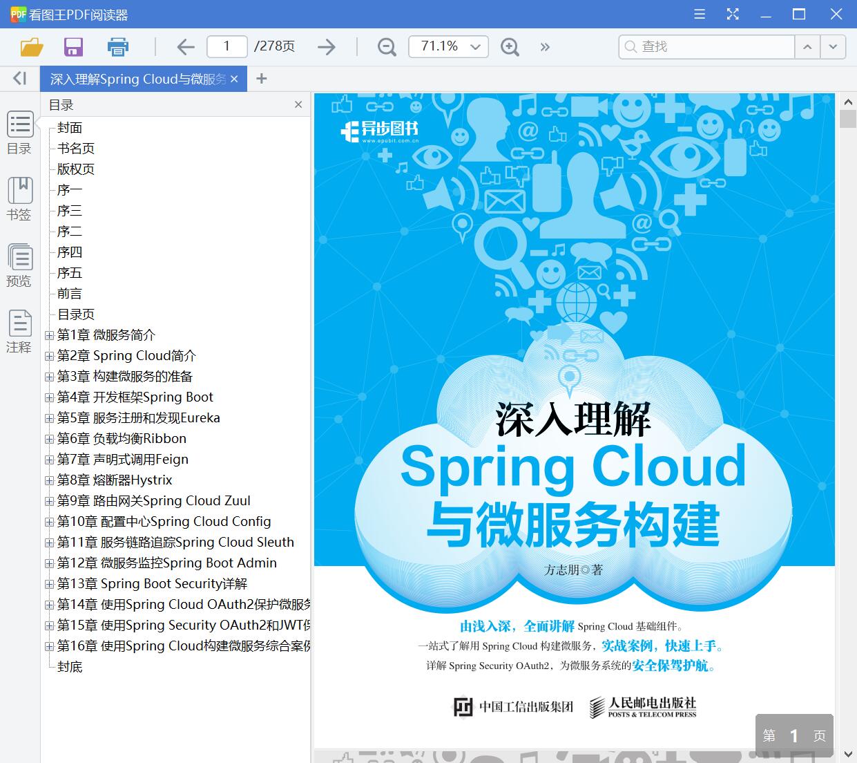The image size is (857, 763).
Task: Open 第9章 路由网关Spring Cloud Zuul
Action: (x=154, y=501)
